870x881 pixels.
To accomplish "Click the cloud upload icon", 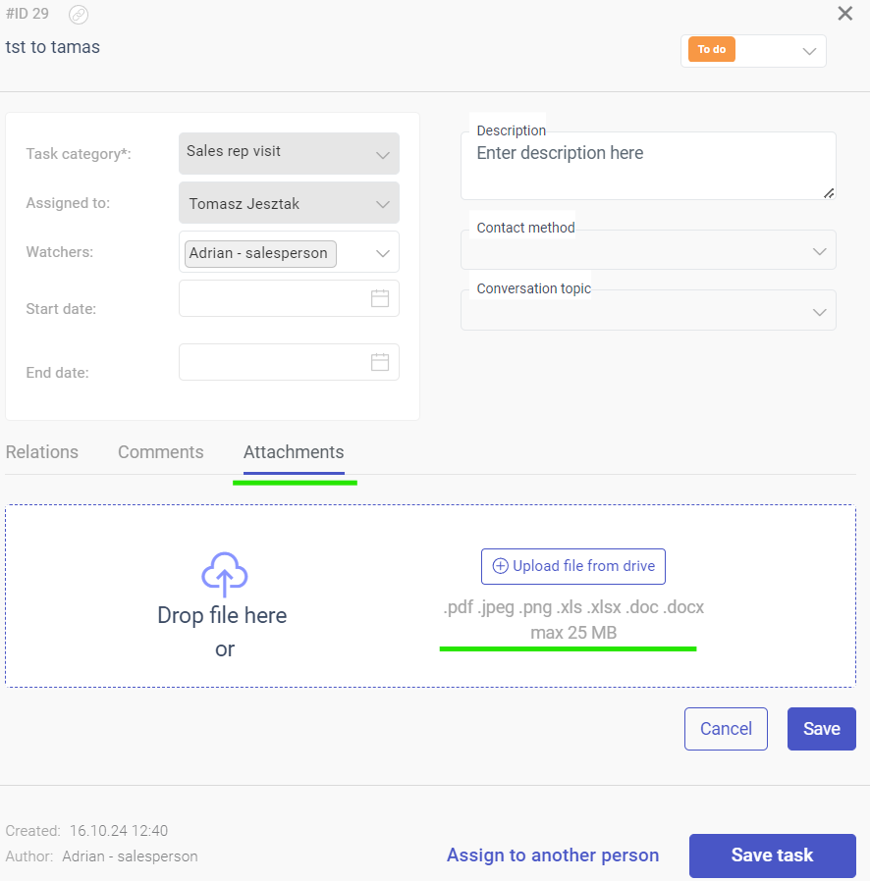I will (x=225, y=574).
